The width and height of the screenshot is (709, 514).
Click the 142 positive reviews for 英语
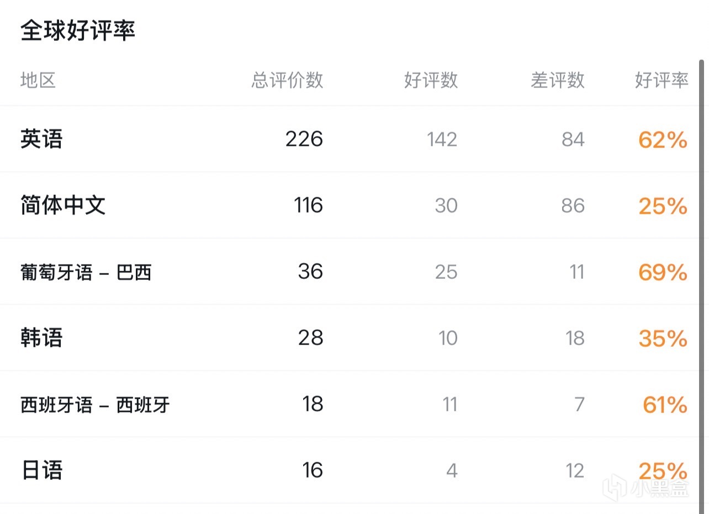coord(442,140)
